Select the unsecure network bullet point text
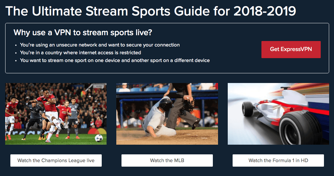334x176 pixels. (x=100, y=45)
